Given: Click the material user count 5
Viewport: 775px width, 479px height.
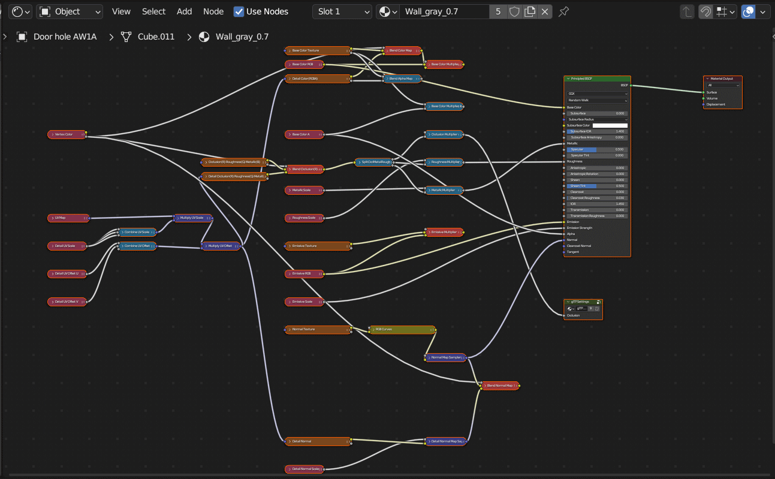Looking at the screenshot, I should [498, 11].
